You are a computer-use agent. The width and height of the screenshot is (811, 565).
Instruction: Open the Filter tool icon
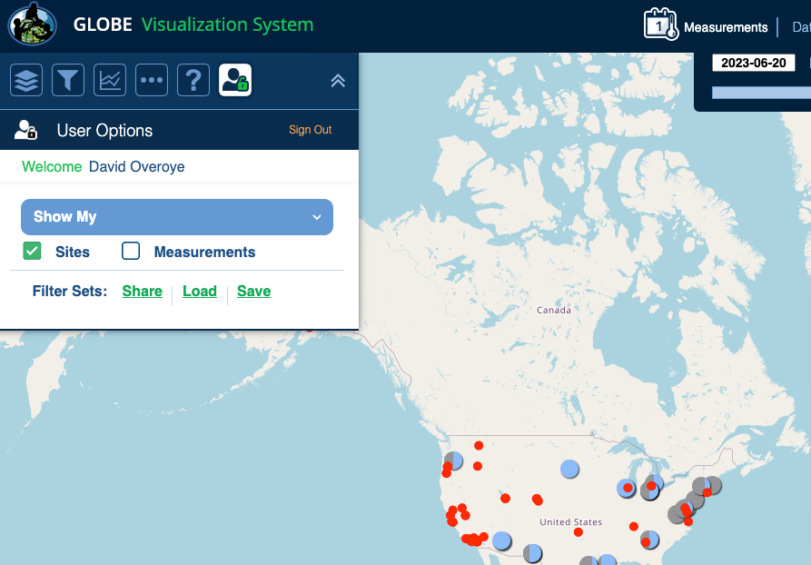[68, 80]
